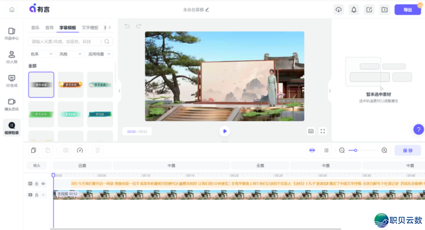Lock the 主视频 video track
Image resolution: width=425 pixels, height=230 pixels.
[37, 195]
